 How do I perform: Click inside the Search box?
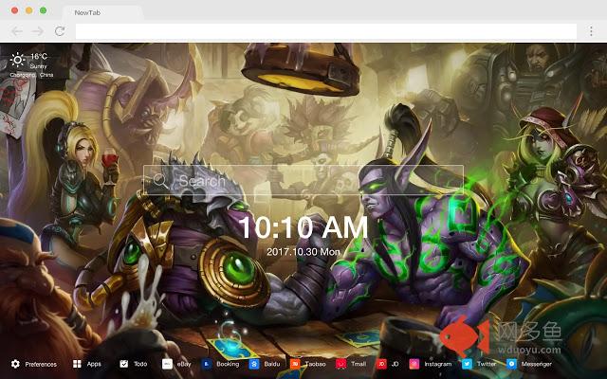pos(303,180)
